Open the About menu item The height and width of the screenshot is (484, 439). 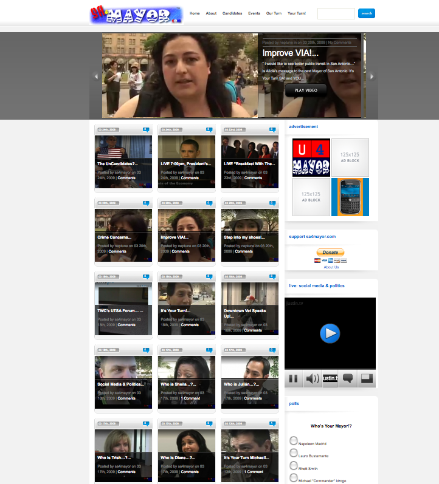click(x=211, y=13)
